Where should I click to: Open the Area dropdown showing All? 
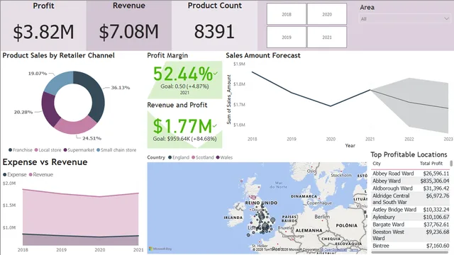(404, 19)
